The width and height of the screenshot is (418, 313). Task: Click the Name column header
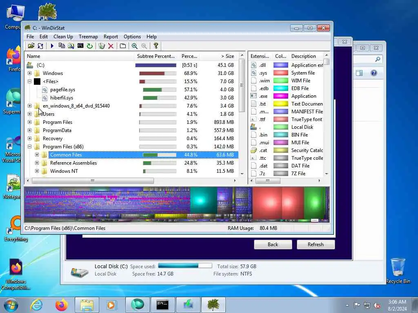coord(80,56)
